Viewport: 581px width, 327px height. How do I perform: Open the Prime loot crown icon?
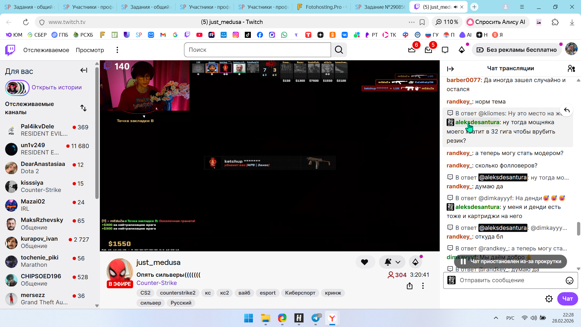[x=412, y=50]
